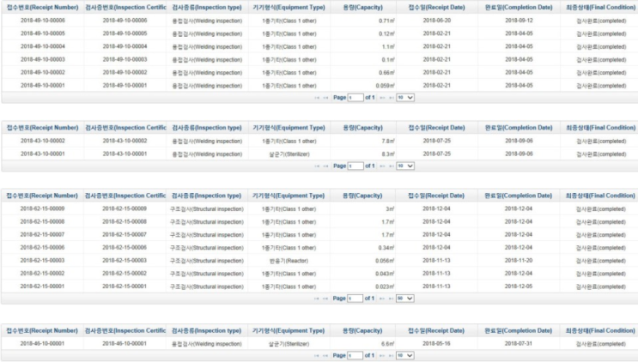Go to next page in 2018-49 table pager

pyautogui.click(x=382, y=98)
